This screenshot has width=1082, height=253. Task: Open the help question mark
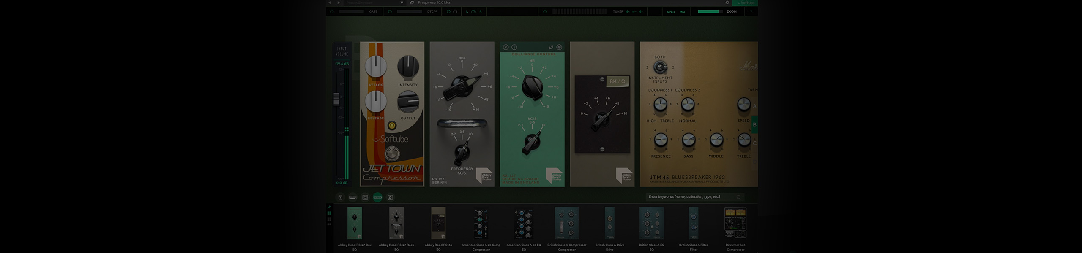pyautogui.click(x=751, y=12)
